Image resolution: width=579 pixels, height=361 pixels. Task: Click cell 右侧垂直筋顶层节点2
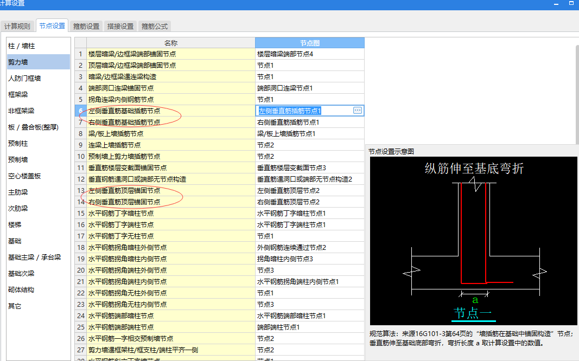(310, 202)
